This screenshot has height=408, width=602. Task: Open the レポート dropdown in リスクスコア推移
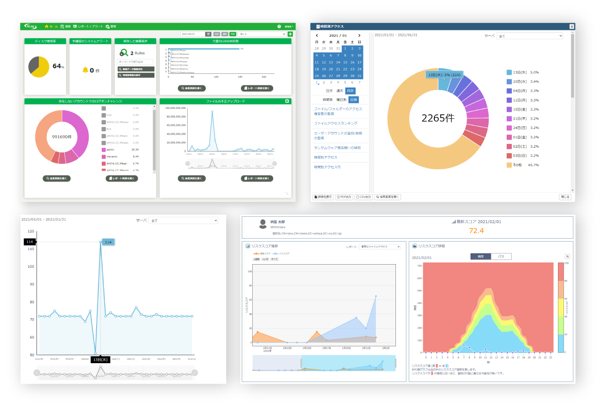pyautogui.click(x=380, y=247)
